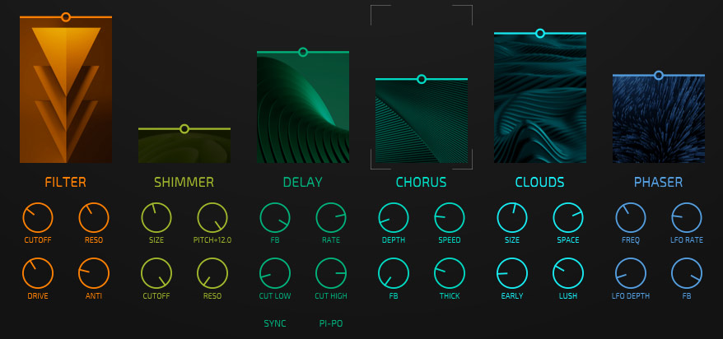Click the Delay green artwork panel

click(303, 109)
